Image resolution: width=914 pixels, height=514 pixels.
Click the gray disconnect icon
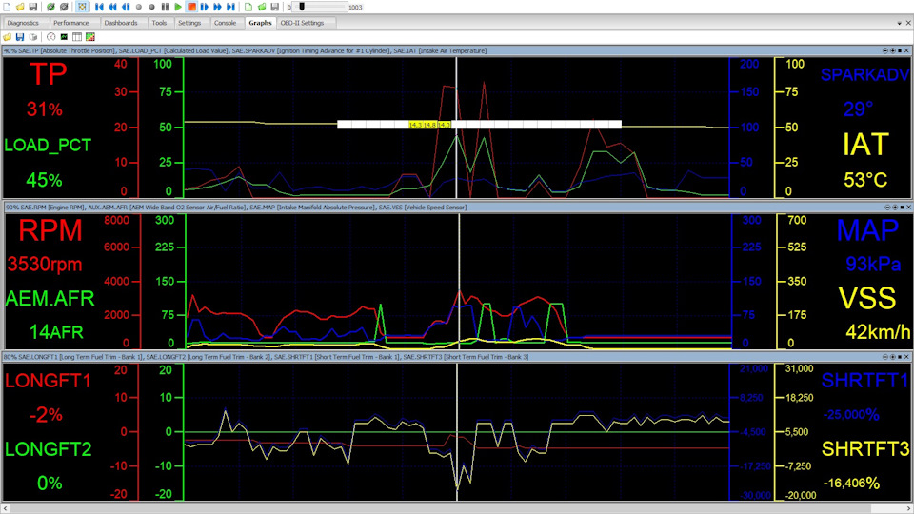(x=64, y=7)
